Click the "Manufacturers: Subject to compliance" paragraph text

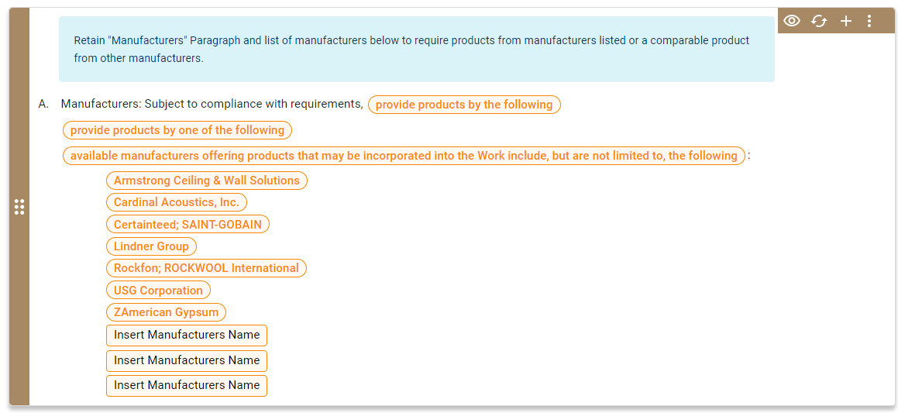[212, 104]
